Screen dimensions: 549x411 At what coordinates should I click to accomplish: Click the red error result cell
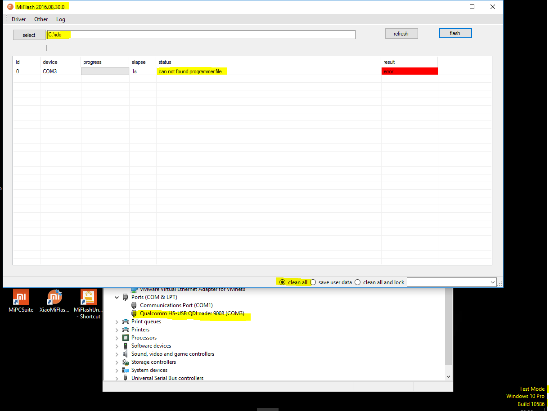coord(409,71)
